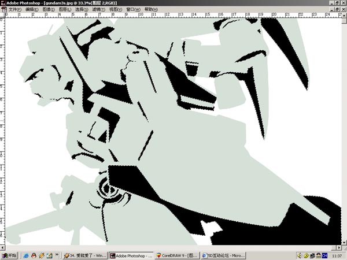Screen dimensions: 347x260
Task: Open the 选择(S) Select menu
Action: 82,9
